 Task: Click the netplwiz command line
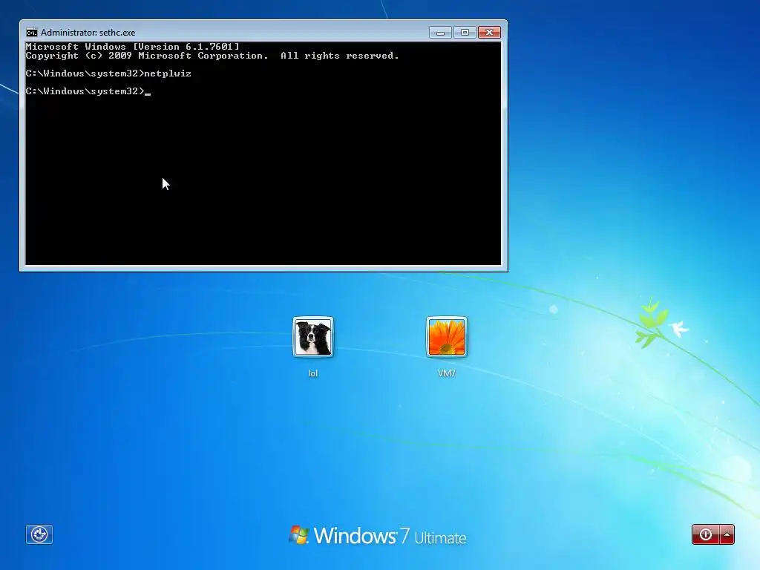pos(108,73)
